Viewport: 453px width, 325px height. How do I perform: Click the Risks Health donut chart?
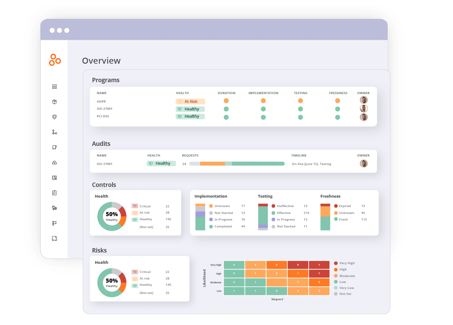pos(112,283)
